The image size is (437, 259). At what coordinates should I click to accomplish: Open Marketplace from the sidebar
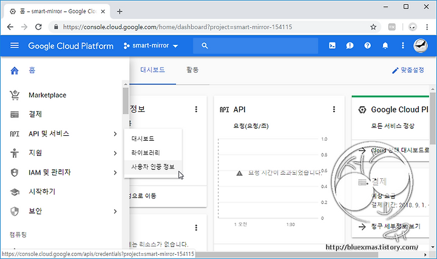(x=47, y=95)
